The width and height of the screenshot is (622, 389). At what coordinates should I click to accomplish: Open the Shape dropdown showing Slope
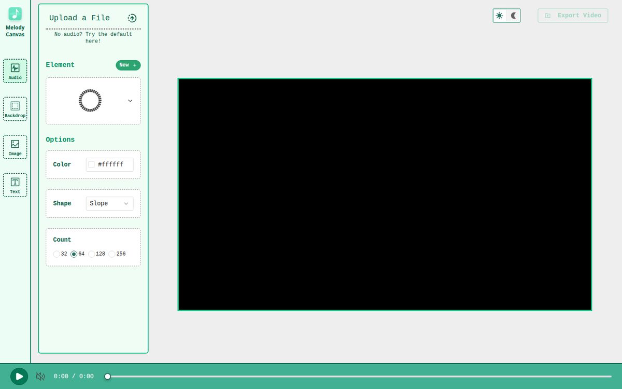click(109, 203)
